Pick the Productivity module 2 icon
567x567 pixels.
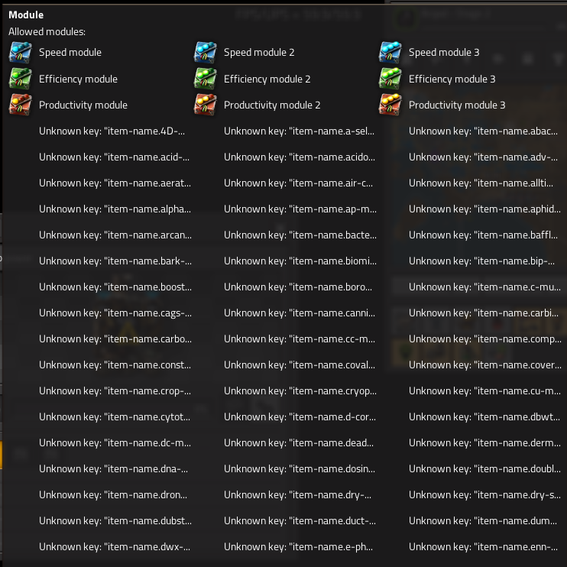tap(205, 105)
